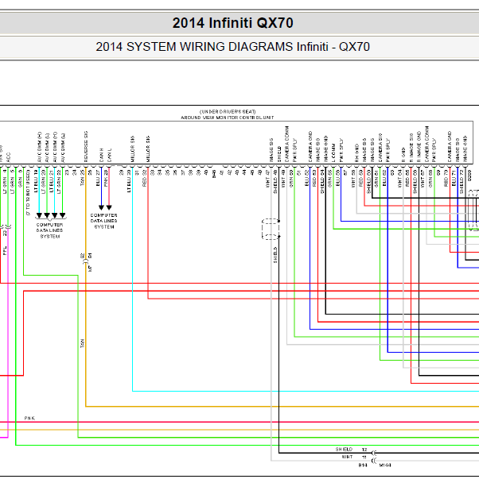
Task: Click 'COMPUTER DATA LINES SYSTEM' under AV COMM wires
Action: click(x=49, y=230)
